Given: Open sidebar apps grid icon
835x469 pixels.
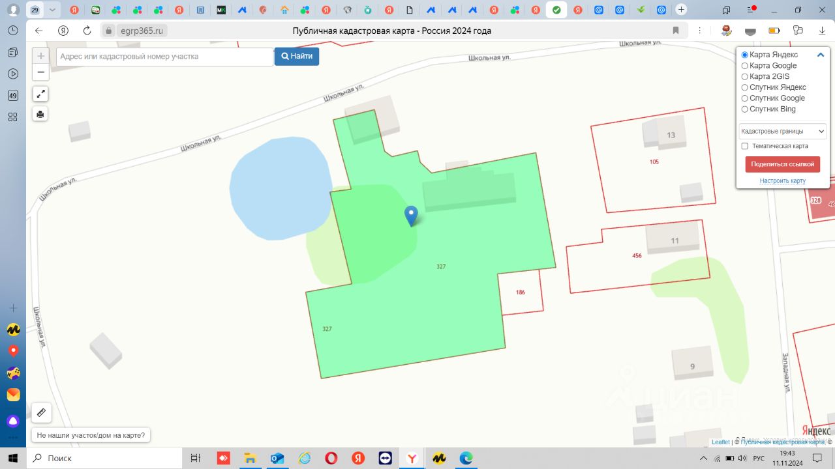Looking at the screenshot, I should pos(12,117).
